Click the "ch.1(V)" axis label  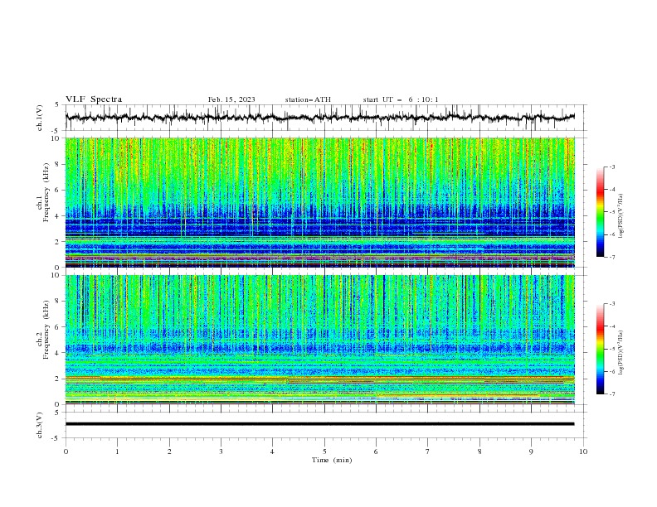pos(40,118)
